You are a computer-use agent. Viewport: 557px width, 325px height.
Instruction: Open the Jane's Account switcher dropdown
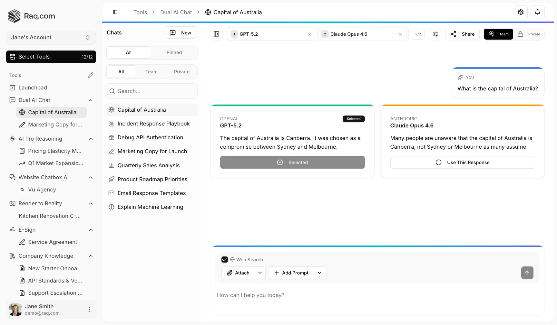click(51, 38)
